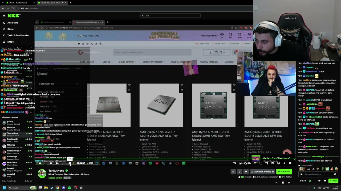The height and width of the screenshot is (191, 341).
Task: Open the TankutHoca channel avatar below the video
Action: pos(42,173)
